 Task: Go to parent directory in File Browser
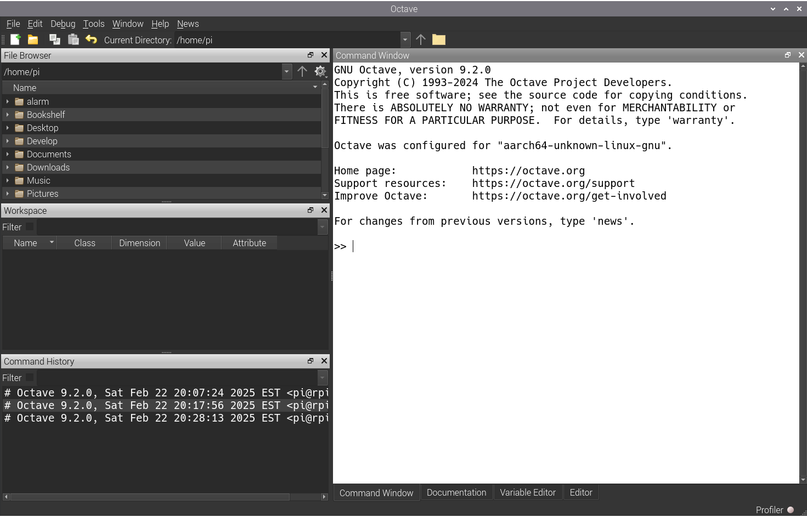[x=302, y=71]
